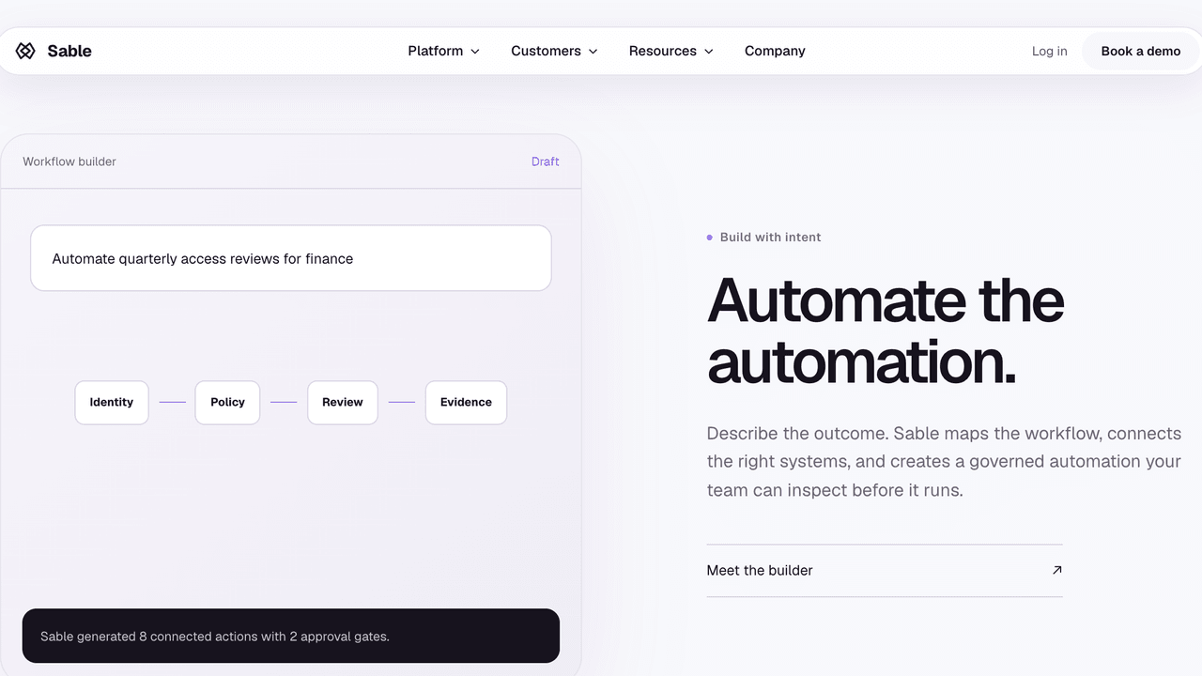Click the Sable diamond logo icon
This screenshot has width=1202, height=676.
pyautogui.click(x=25, y=51)
